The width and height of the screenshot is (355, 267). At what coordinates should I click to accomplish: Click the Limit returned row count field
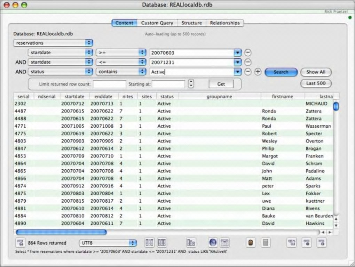(x=109, y=84)
